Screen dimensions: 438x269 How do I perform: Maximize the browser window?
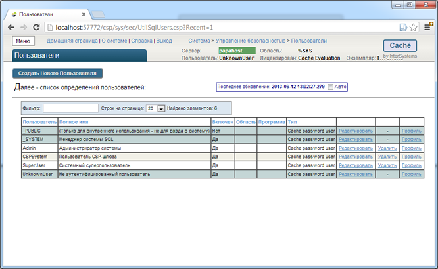[410, 5]
